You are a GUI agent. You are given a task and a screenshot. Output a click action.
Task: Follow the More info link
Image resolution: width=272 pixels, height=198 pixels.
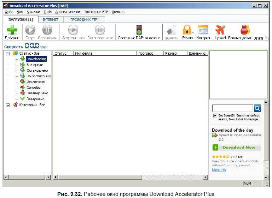[x=219, y=170]
